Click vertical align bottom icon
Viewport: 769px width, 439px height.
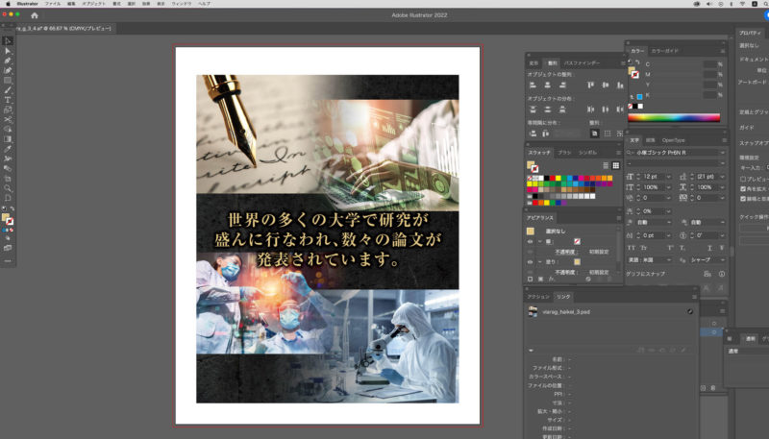620,85
